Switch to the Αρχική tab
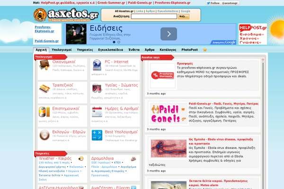Viewport: 284px width, 189px height. (x=41, y=50)
